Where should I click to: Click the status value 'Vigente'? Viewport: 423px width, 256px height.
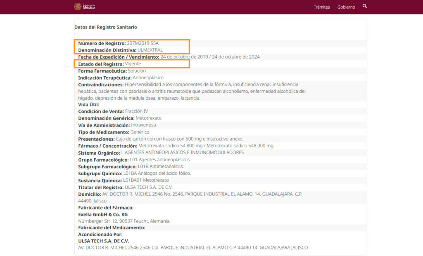pyautogui.click(x=133, y=63)
